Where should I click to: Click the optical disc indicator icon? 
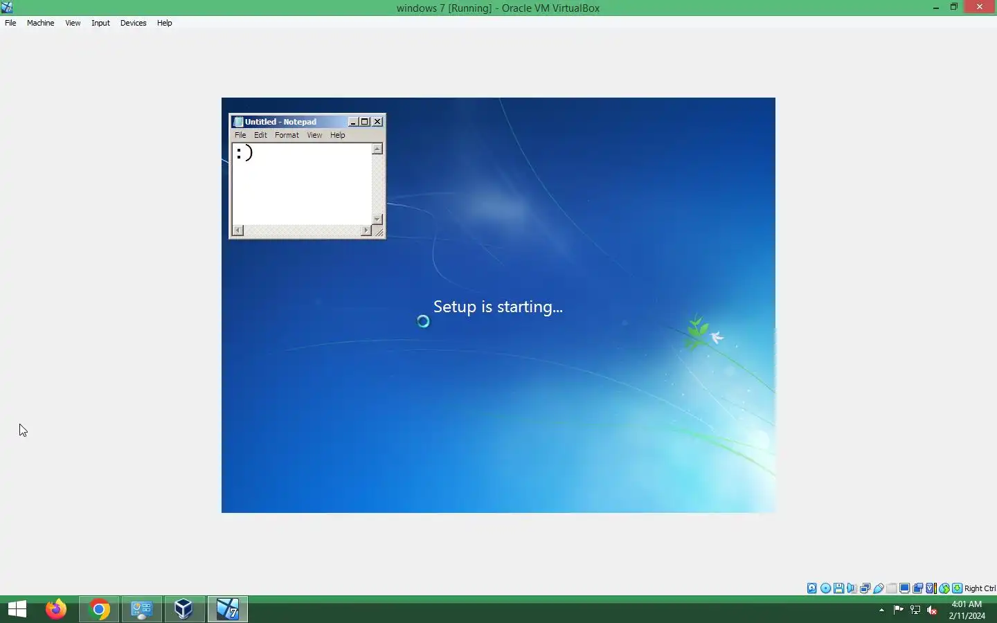(825, 588)
